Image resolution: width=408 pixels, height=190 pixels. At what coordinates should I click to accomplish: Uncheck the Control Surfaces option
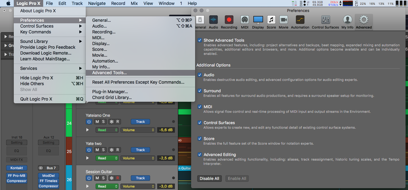click(200, 123)
